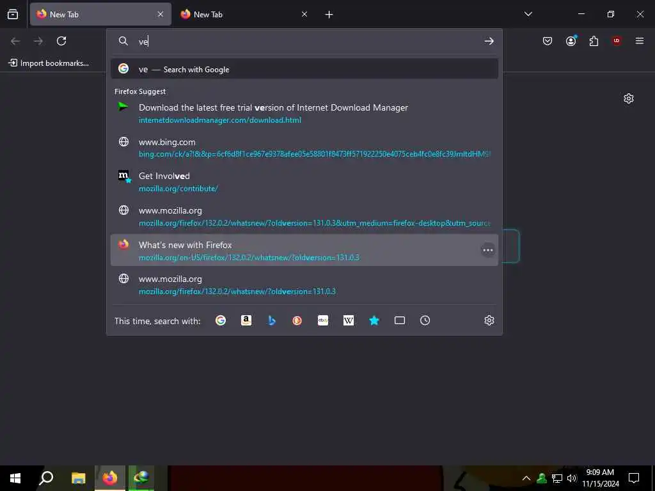This screenshot has height=491, width=655.
Task: Switch to the second New Tab
Action: pos(244,14)
